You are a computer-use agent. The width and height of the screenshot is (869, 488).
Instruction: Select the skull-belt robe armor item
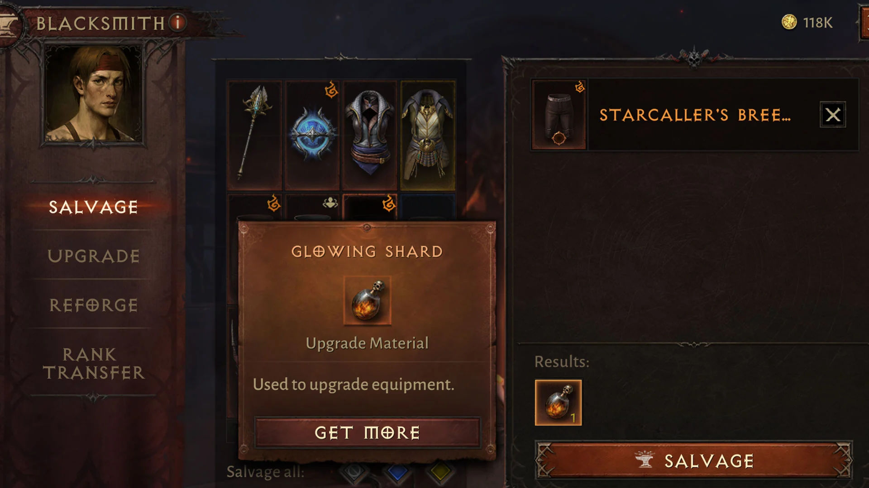[x=428, y=135]
